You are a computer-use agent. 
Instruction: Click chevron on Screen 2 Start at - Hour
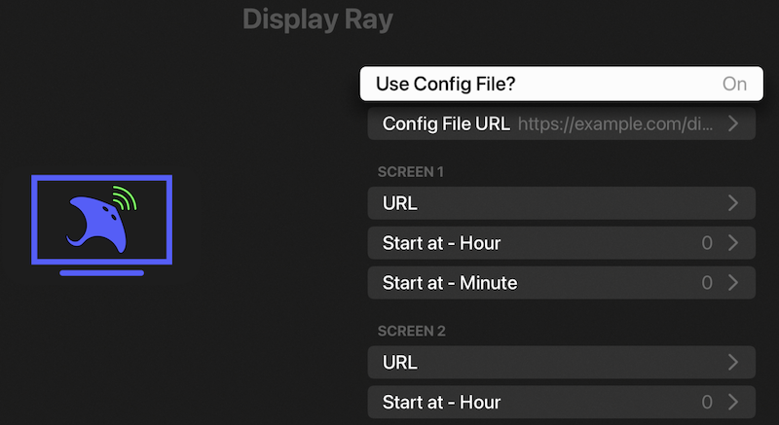tap(733, 403)
